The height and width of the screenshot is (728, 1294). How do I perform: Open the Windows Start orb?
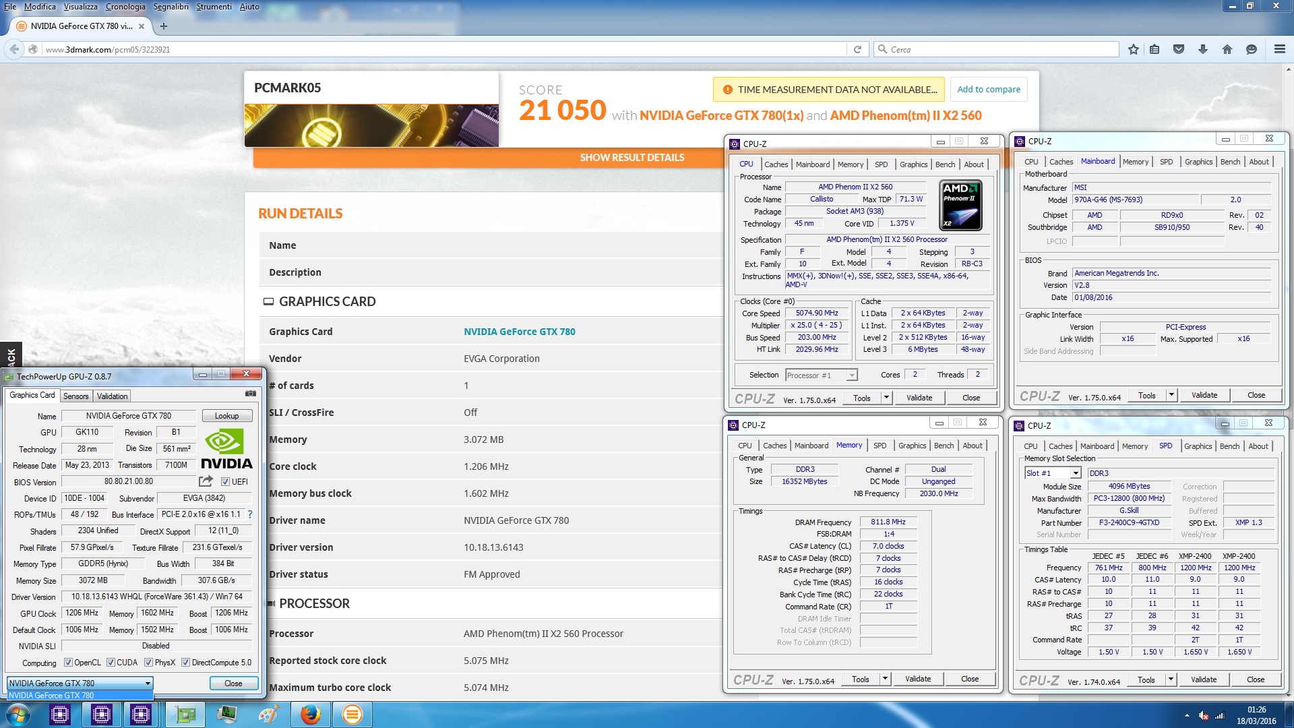[x=18, y=715]
